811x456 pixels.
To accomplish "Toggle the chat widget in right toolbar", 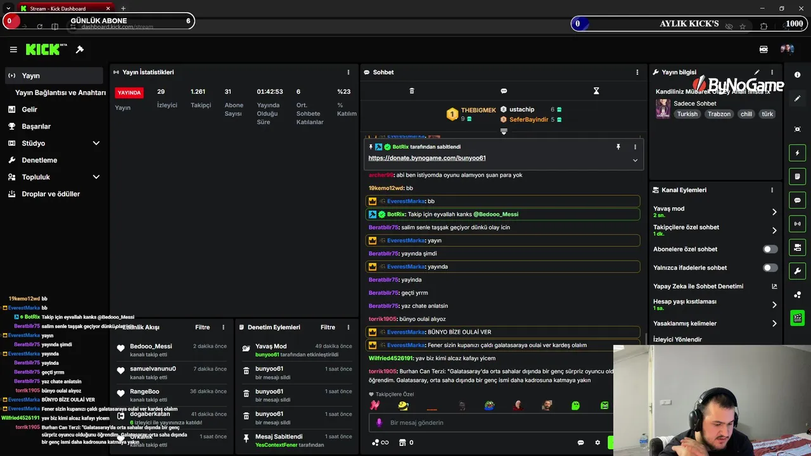I will pos(797,200).
